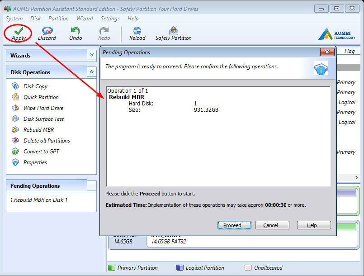Image resolution: width=364 pixels, height=276 pixels.
Task: Click the Cancel button in dialog
Action: tap(272, 225)
